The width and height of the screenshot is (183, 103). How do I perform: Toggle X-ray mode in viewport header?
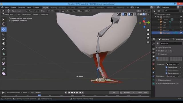[135, 14]
